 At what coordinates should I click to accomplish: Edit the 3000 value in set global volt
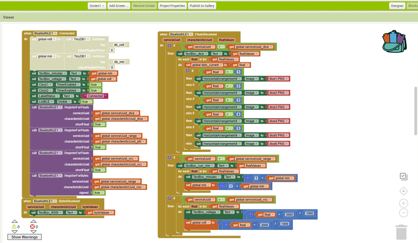click(264, 225)
